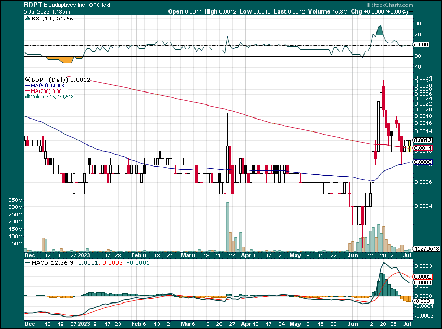Click the dark line swatch before MACD(12,26,9)
Viewport: 442px width, 329px height.
(x=28, y=263)
